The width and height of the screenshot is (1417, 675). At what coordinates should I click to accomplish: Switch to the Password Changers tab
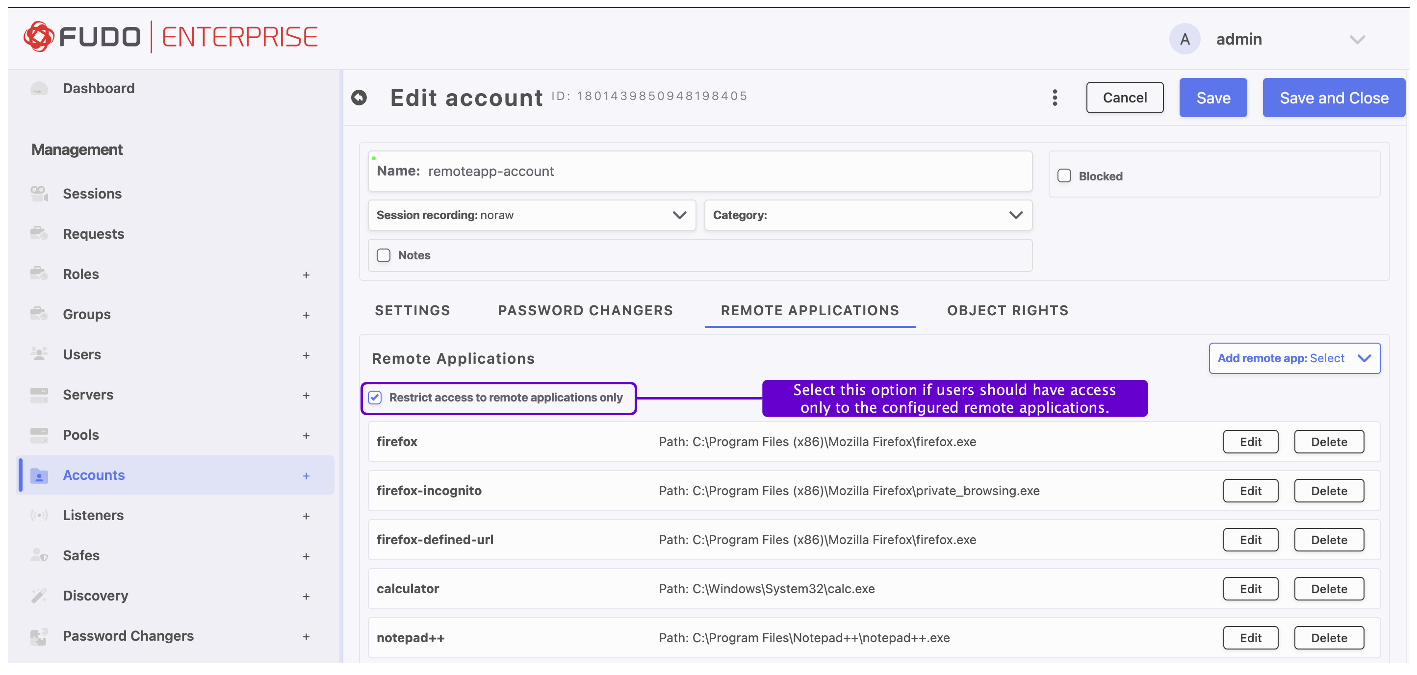tap(585, 311)
